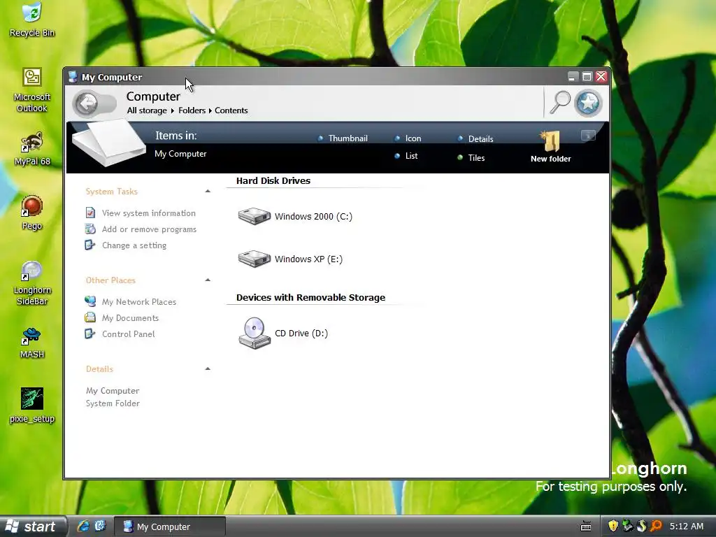716x537 pixels.
Task: Click the keyboard icon in the taskbar
Action: click(586, 527)
